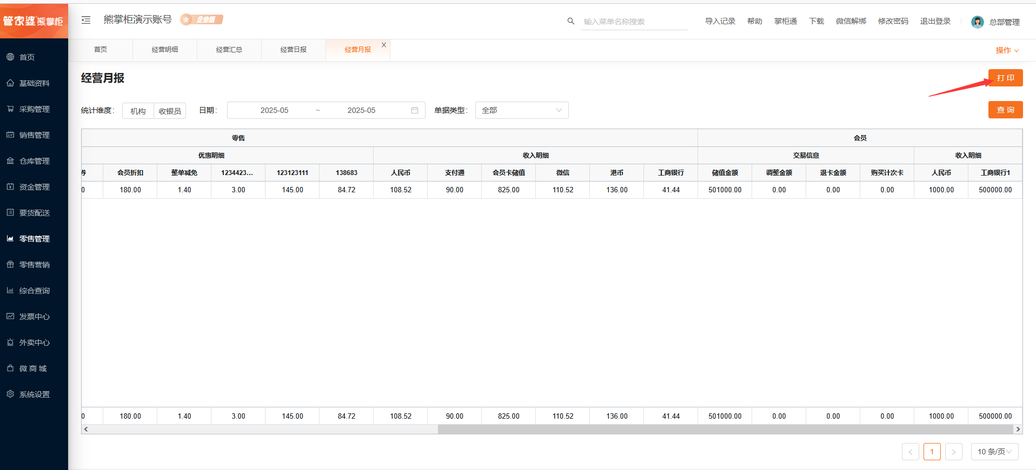Switch to the 经营明细 tab
1036x470 pixels.
coord(164,50)
